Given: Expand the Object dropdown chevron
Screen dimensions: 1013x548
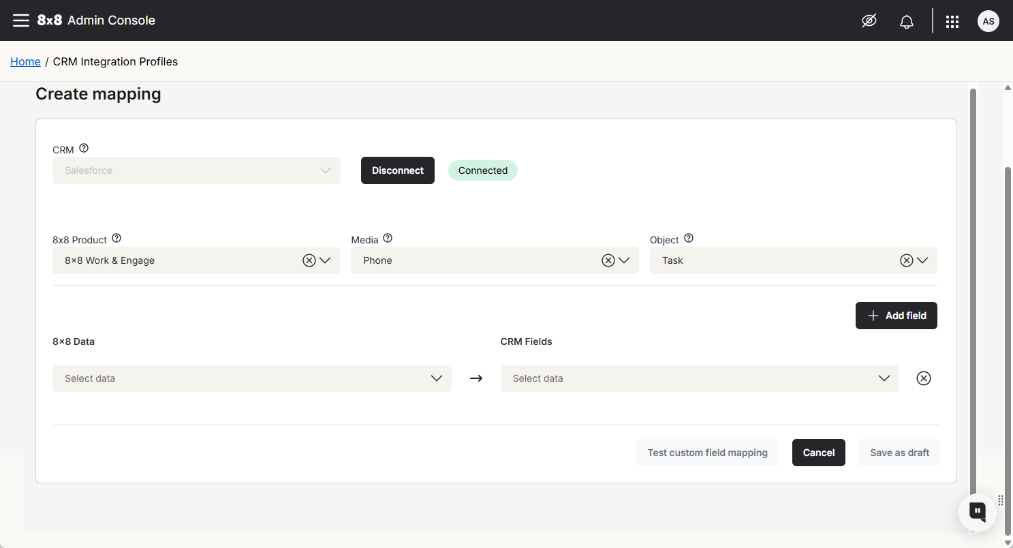Looking at the screenshot, I should (922, 260).
